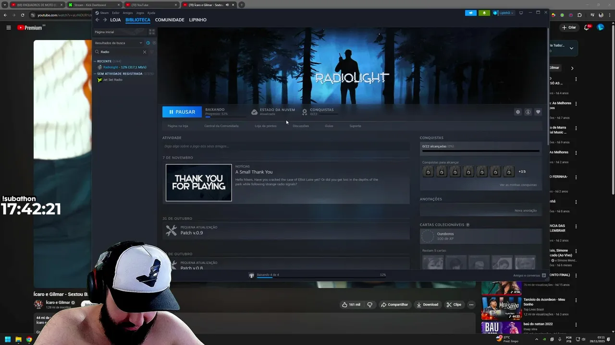Open the Radiolight game info icon
Screen dimensions: 615x345
(x=528, y=112)
